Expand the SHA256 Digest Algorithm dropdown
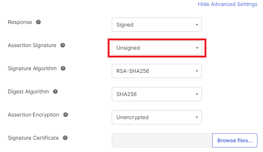This screenshot has width=263, height=152. tap(156, 94)
